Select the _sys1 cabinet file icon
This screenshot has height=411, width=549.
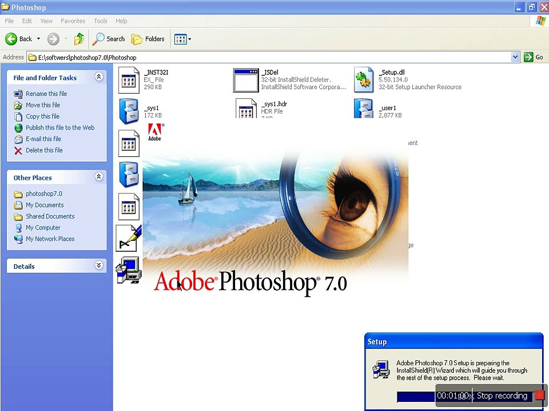coord(129,111)
